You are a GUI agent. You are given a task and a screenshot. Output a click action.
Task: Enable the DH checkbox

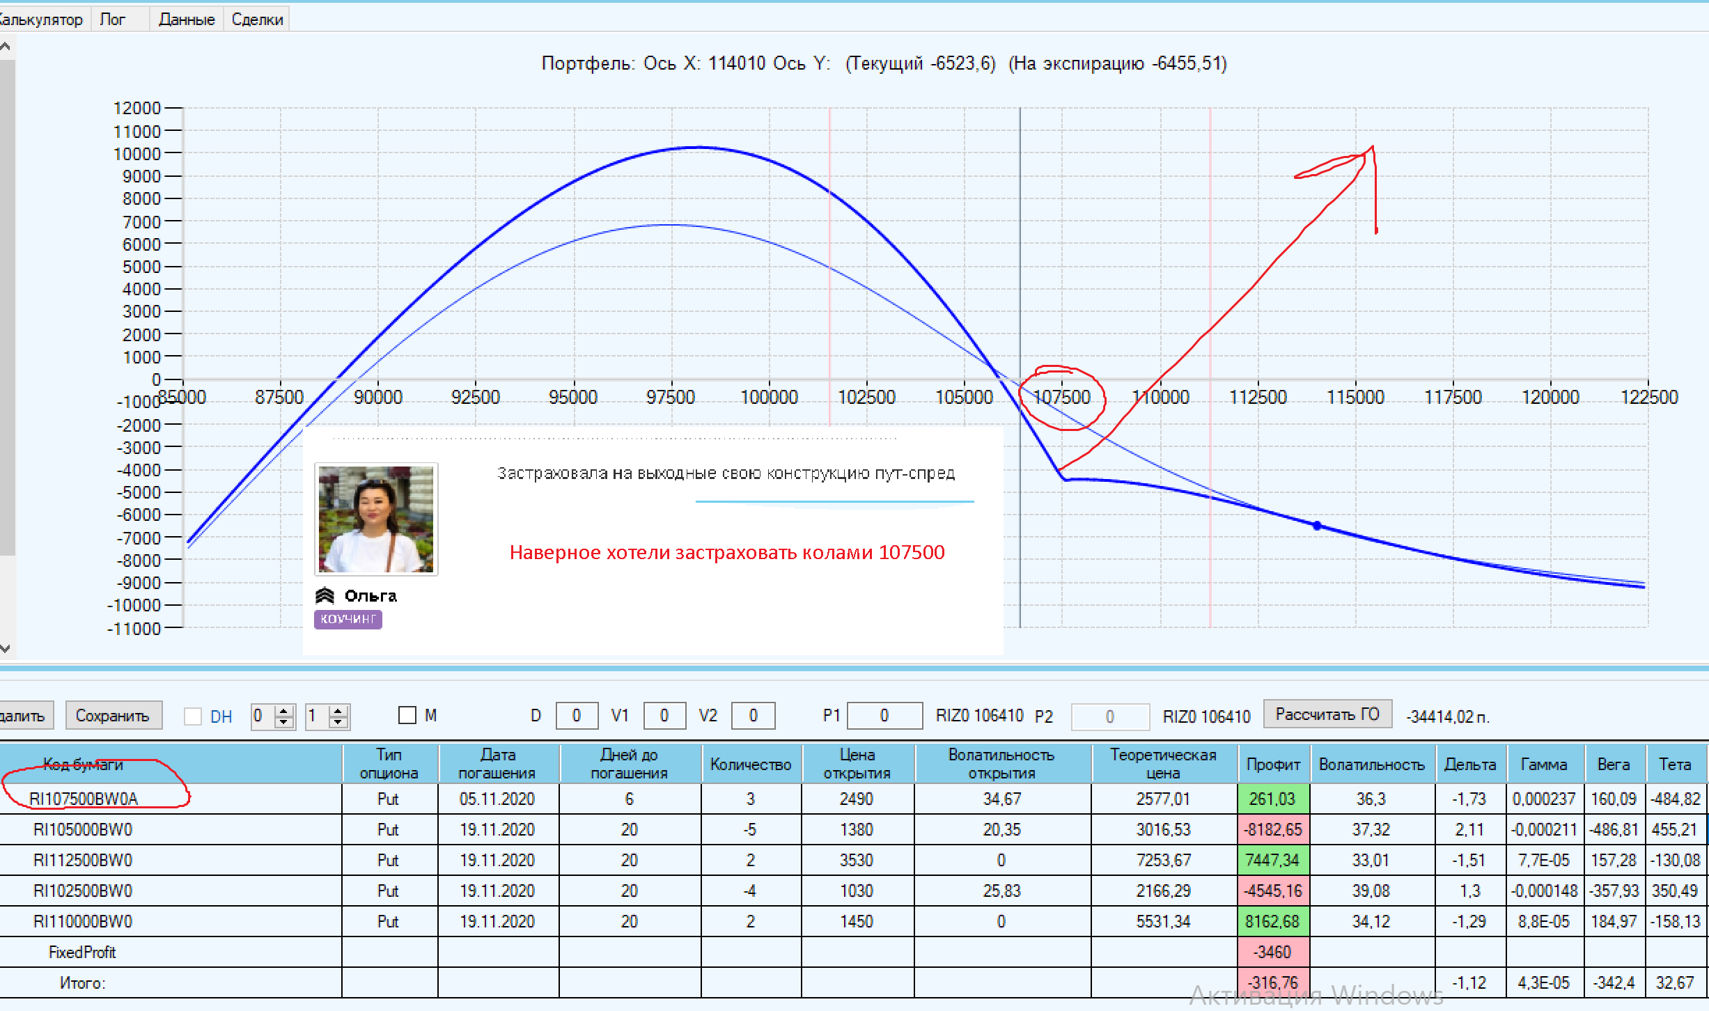[193, 716]
